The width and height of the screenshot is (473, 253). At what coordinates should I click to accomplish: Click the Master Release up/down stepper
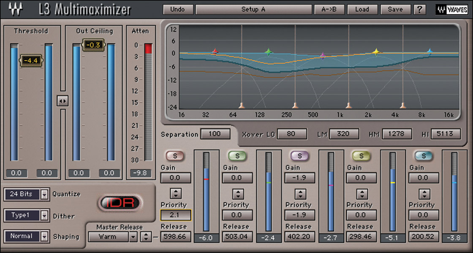click(146, 237)
